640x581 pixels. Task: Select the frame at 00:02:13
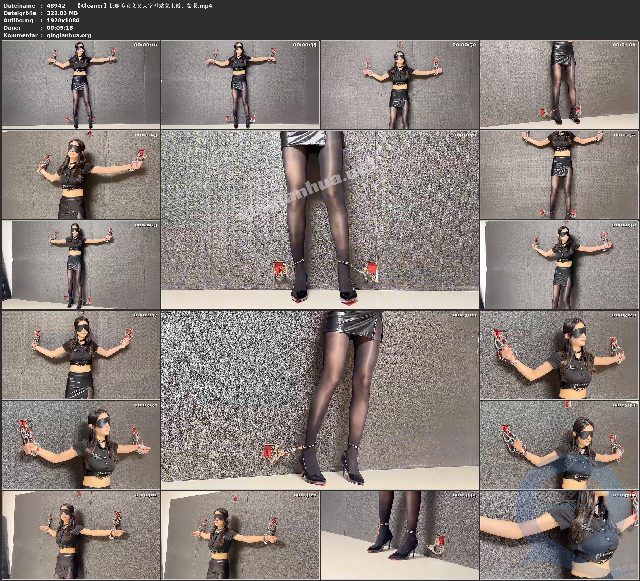click(81, 265)
